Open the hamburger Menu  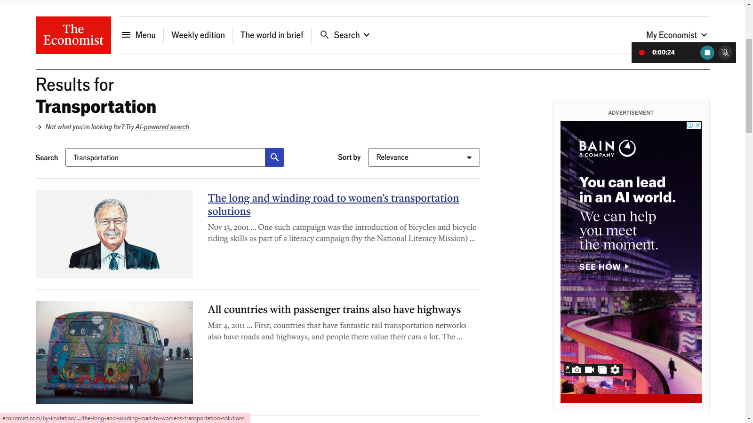point(139,35)
